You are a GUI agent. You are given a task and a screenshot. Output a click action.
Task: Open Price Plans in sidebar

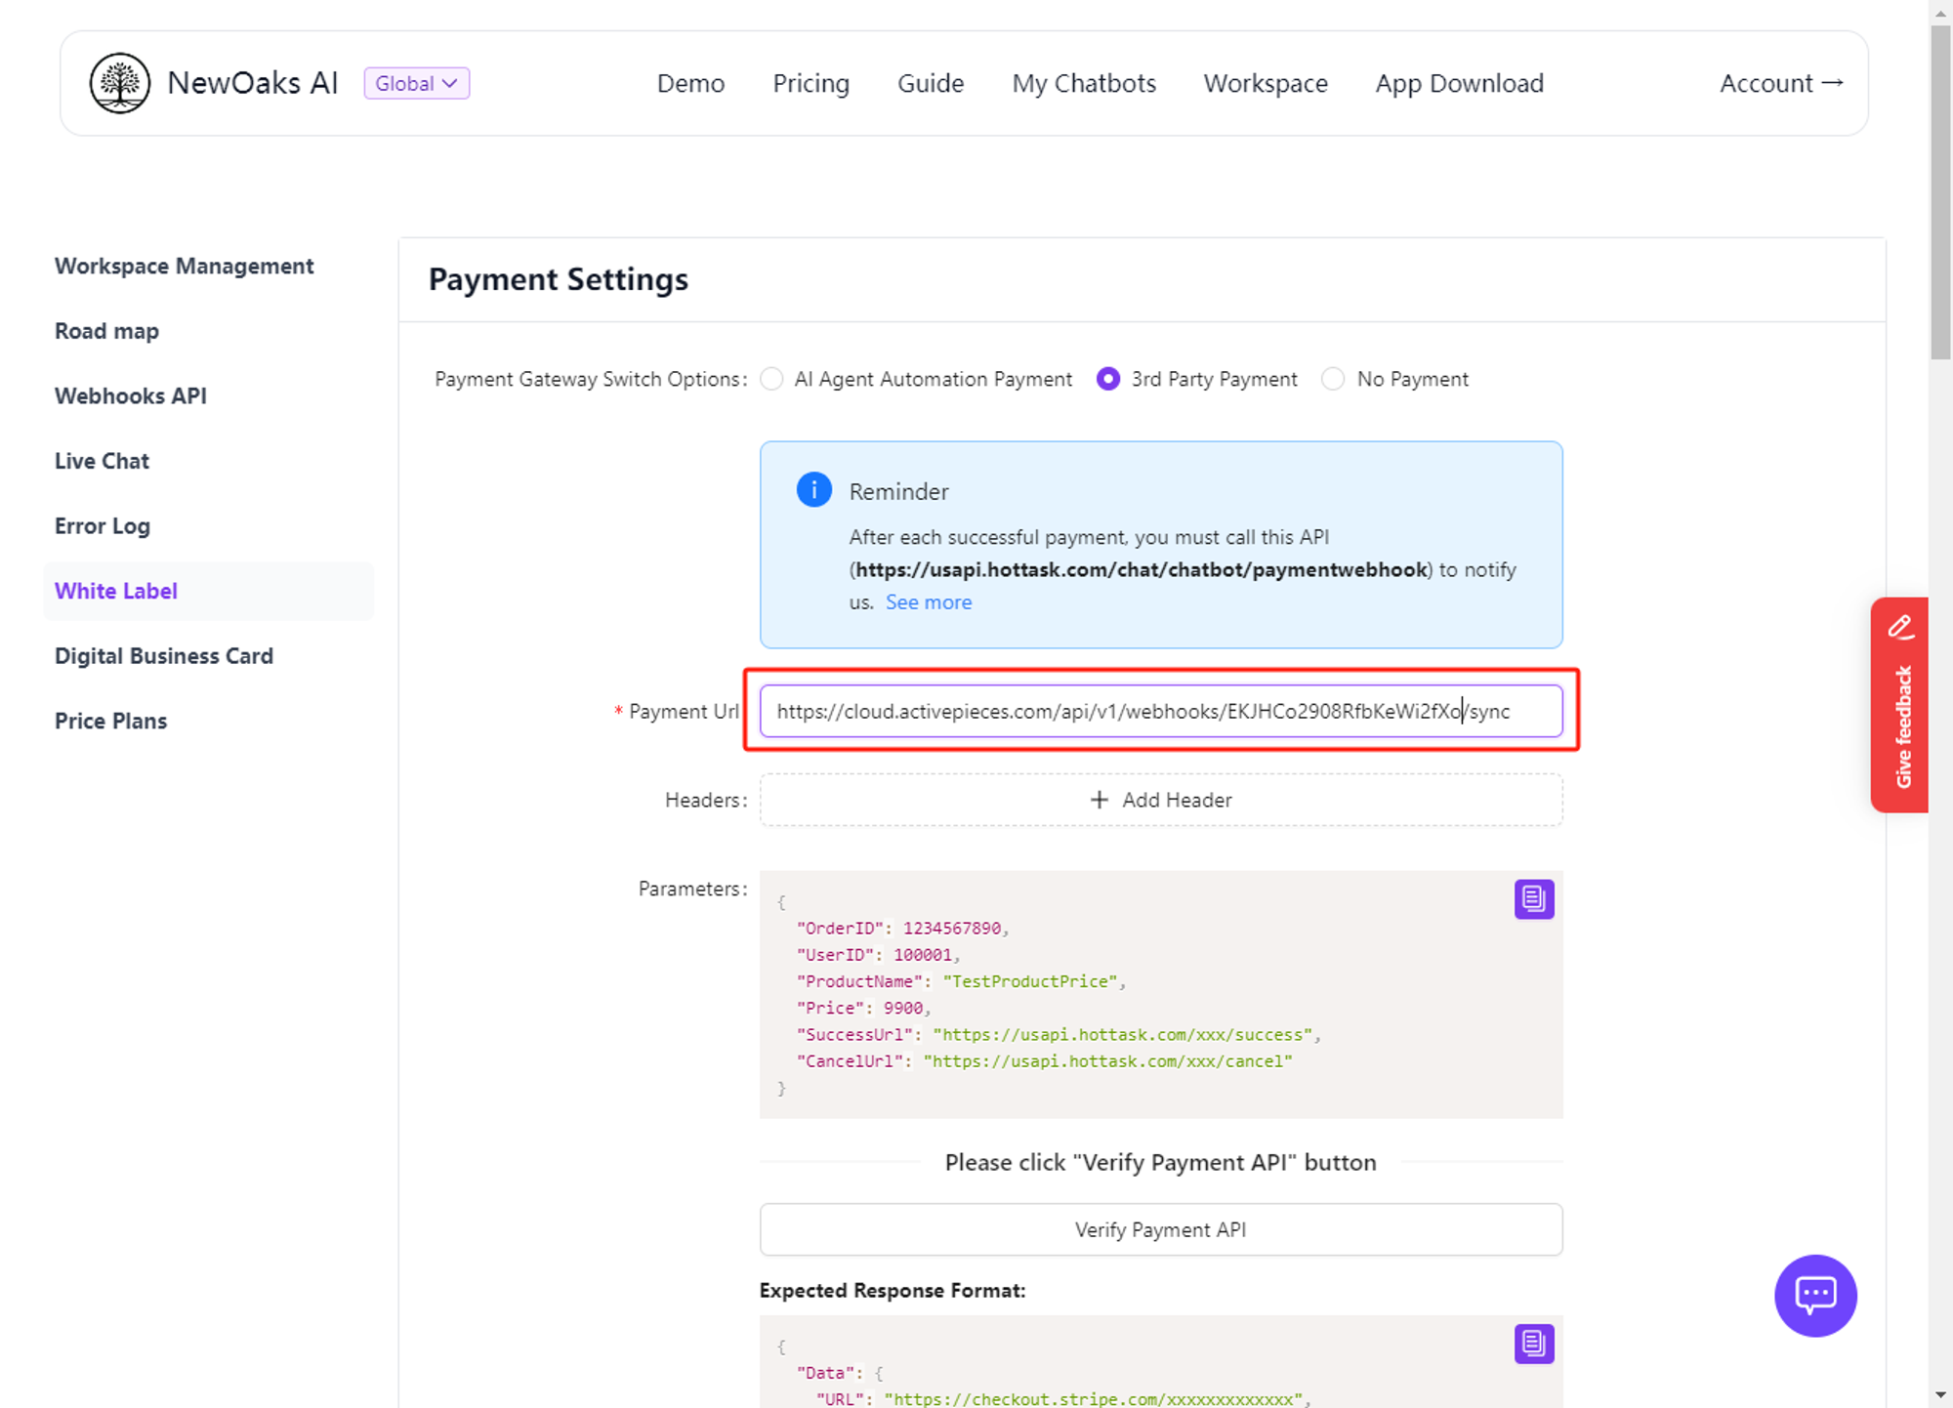pos(110,721)
